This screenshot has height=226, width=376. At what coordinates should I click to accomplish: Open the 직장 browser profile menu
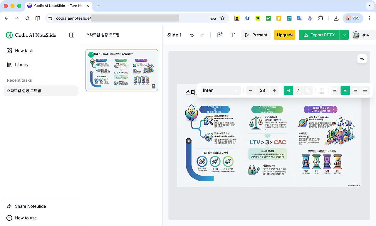[x=353, y=18]
